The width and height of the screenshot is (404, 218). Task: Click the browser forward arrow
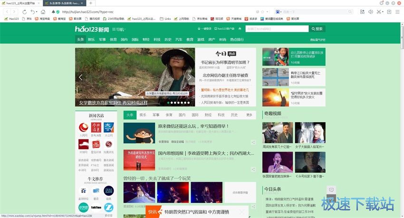[x=14, y=12]
